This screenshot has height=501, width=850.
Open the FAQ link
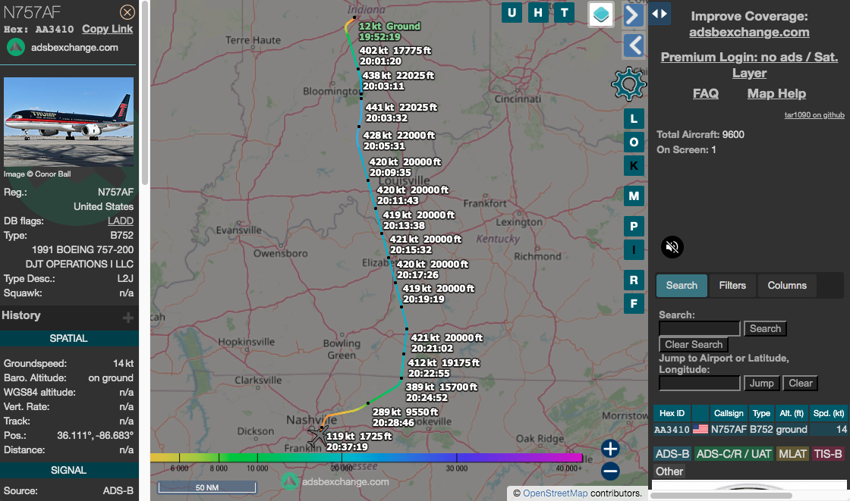tap(705, 94)
